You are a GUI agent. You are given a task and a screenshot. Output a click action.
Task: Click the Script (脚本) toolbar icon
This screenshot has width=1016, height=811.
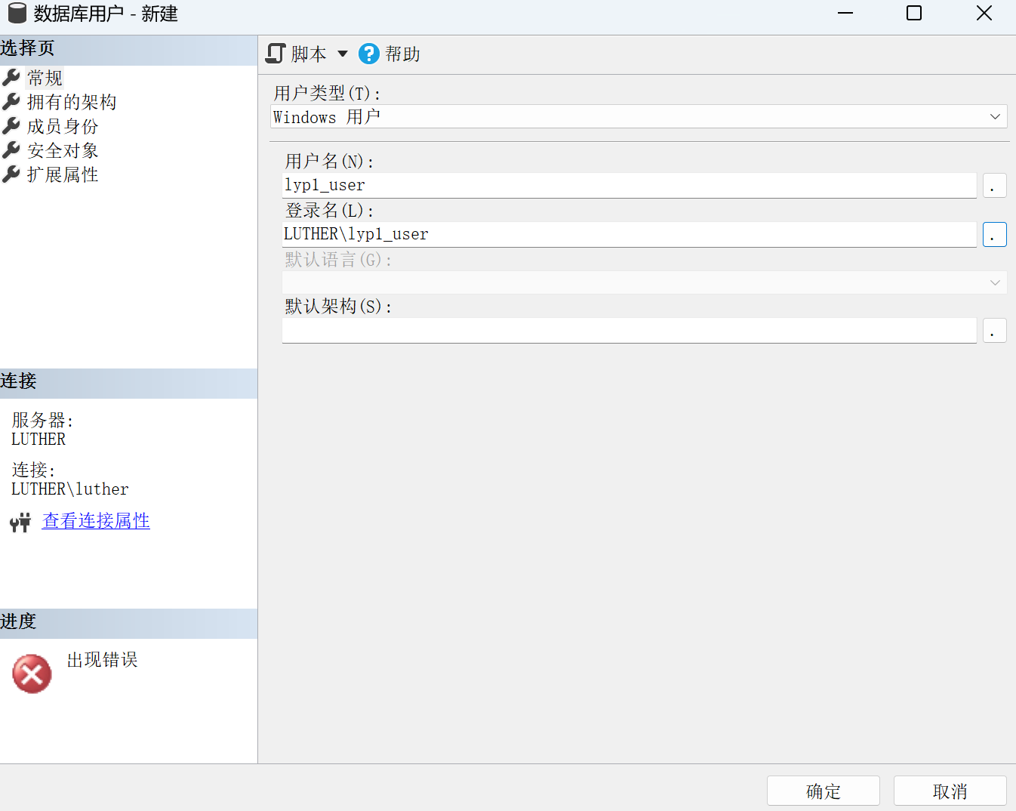[275, 54]
